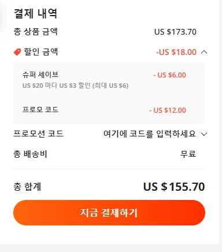The height and width of the screenshot is (252, 222).
Task: Click the 총 상품 금액 label
Action: (x=35, y=32)
